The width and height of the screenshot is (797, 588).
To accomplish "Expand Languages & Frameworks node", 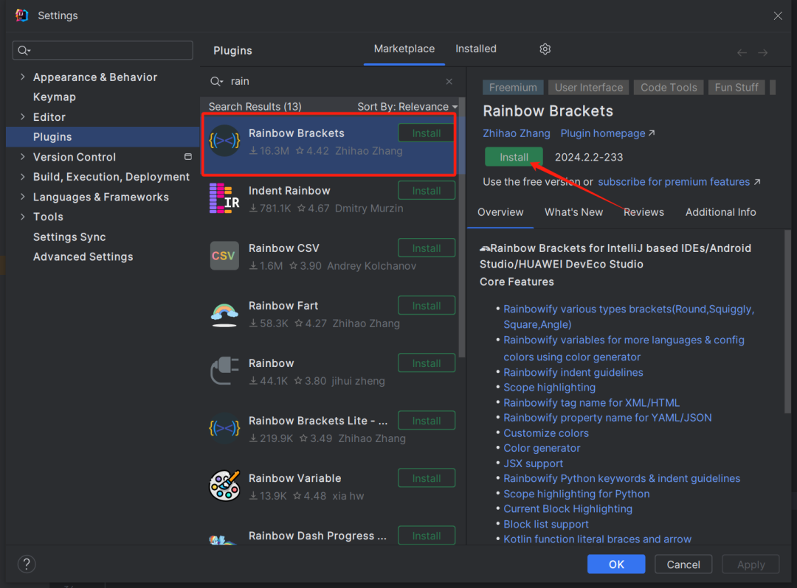I will [x=22, y=196].
